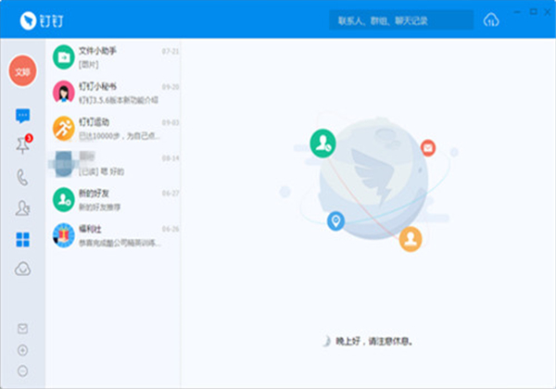Open the Messages chat bubble icon
The width and height of the screenshot is (556, 389).
22,116
